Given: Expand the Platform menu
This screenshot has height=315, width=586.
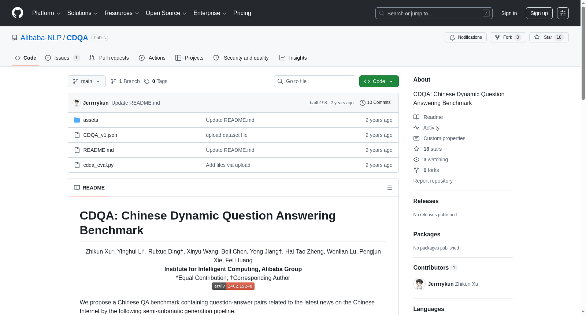Looking at the screenshot, I should click(x=46, y=13).
